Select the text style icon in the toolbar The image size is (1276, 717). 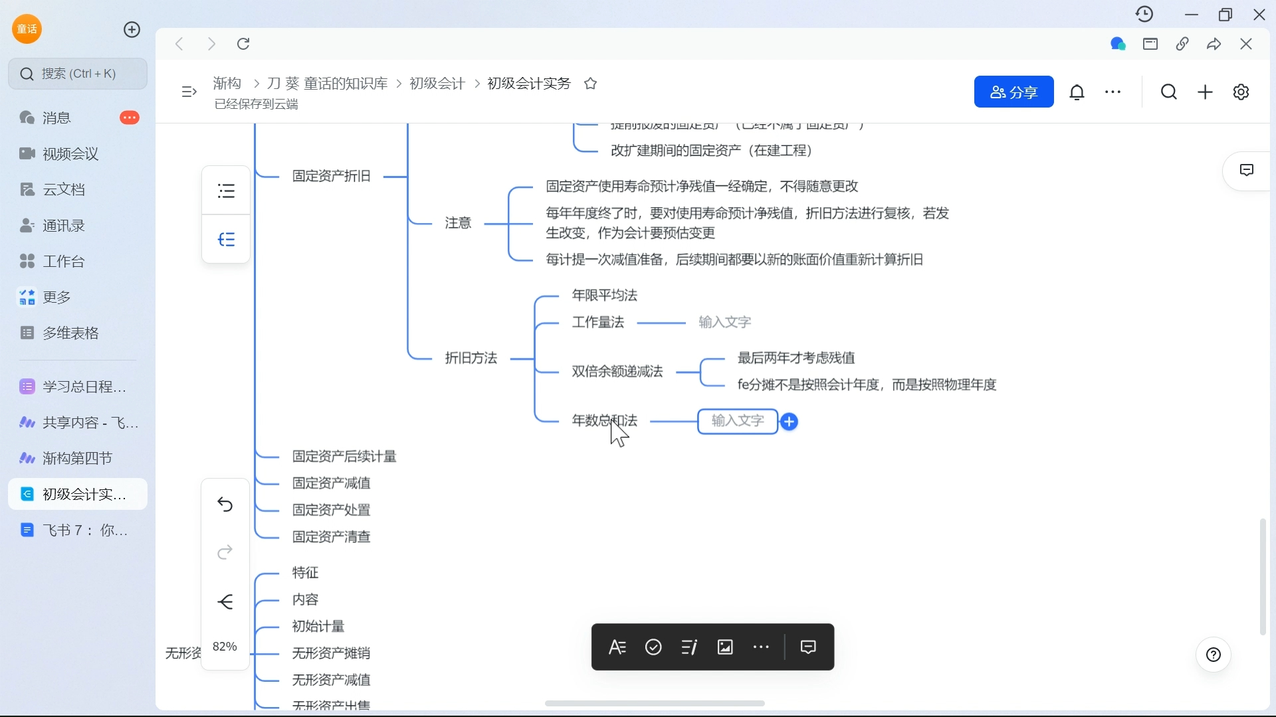pyautogui.click(x=617, y=647)
